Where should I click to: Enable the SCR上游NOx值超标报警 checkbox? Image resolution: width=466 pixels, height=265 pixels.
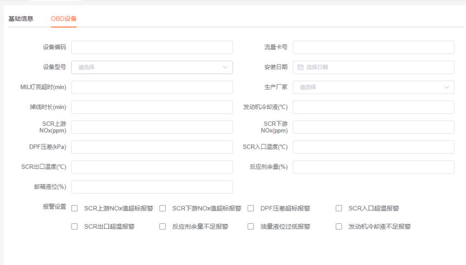click(x=75, y=209)
